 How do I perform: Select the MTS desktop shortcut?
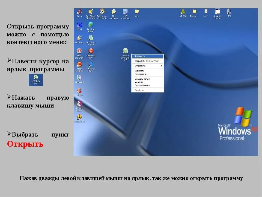229,13
